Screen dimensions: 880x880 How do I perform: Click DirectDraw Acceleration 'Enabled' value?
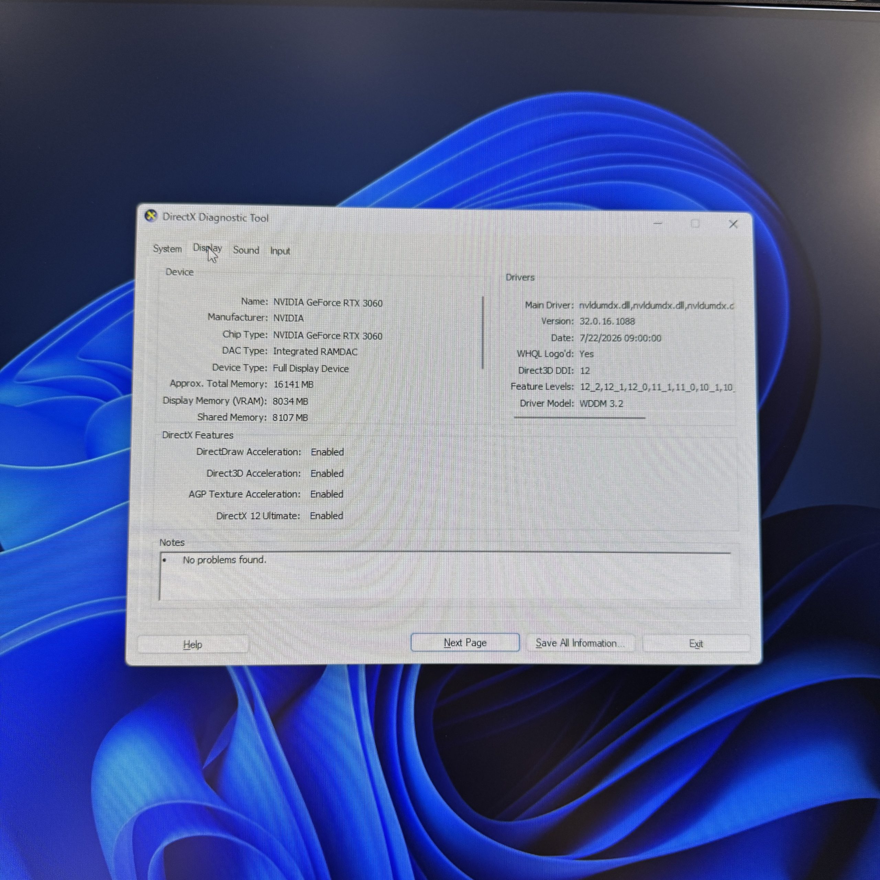click(x=327, y=452)
